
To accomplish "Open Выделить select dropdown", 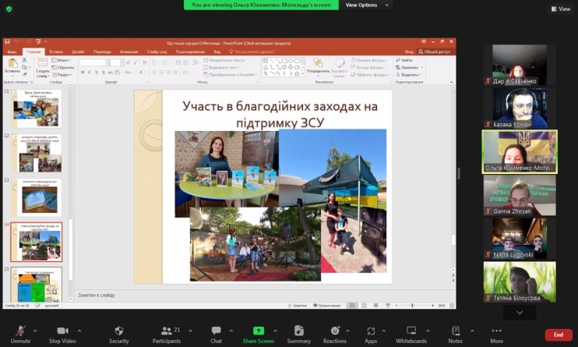I will click(408, 75).
